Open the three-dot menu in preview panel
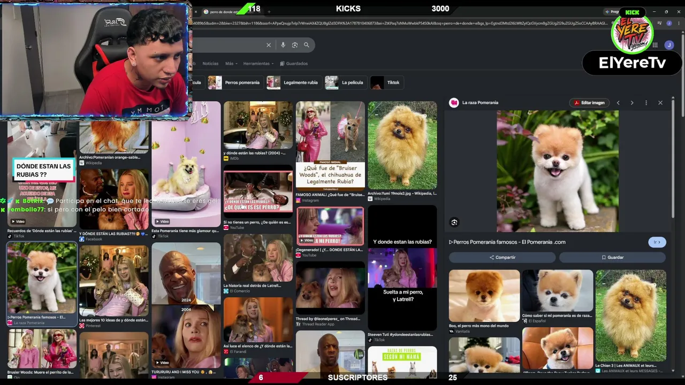Image resolution: width=685 pixels, height=385 pixels. click(646, 103)
